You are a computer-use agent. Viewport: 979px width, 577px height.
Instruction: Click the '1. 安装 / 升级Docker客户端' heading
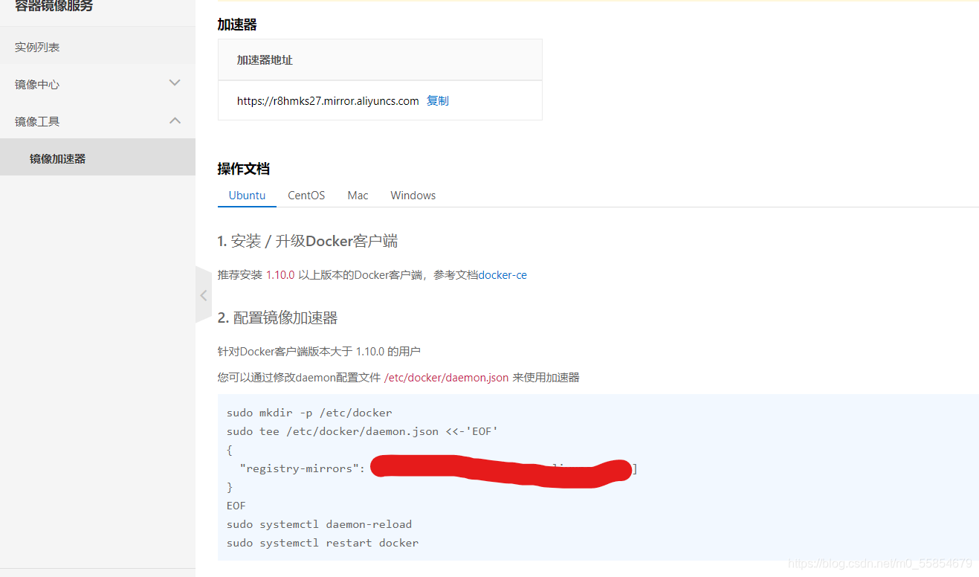(x=307, y=241)
